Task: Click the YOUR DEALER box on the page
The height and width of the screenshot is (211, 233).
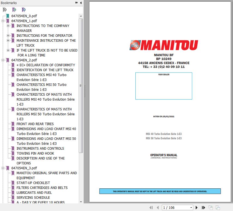Action: pos(164,86)
